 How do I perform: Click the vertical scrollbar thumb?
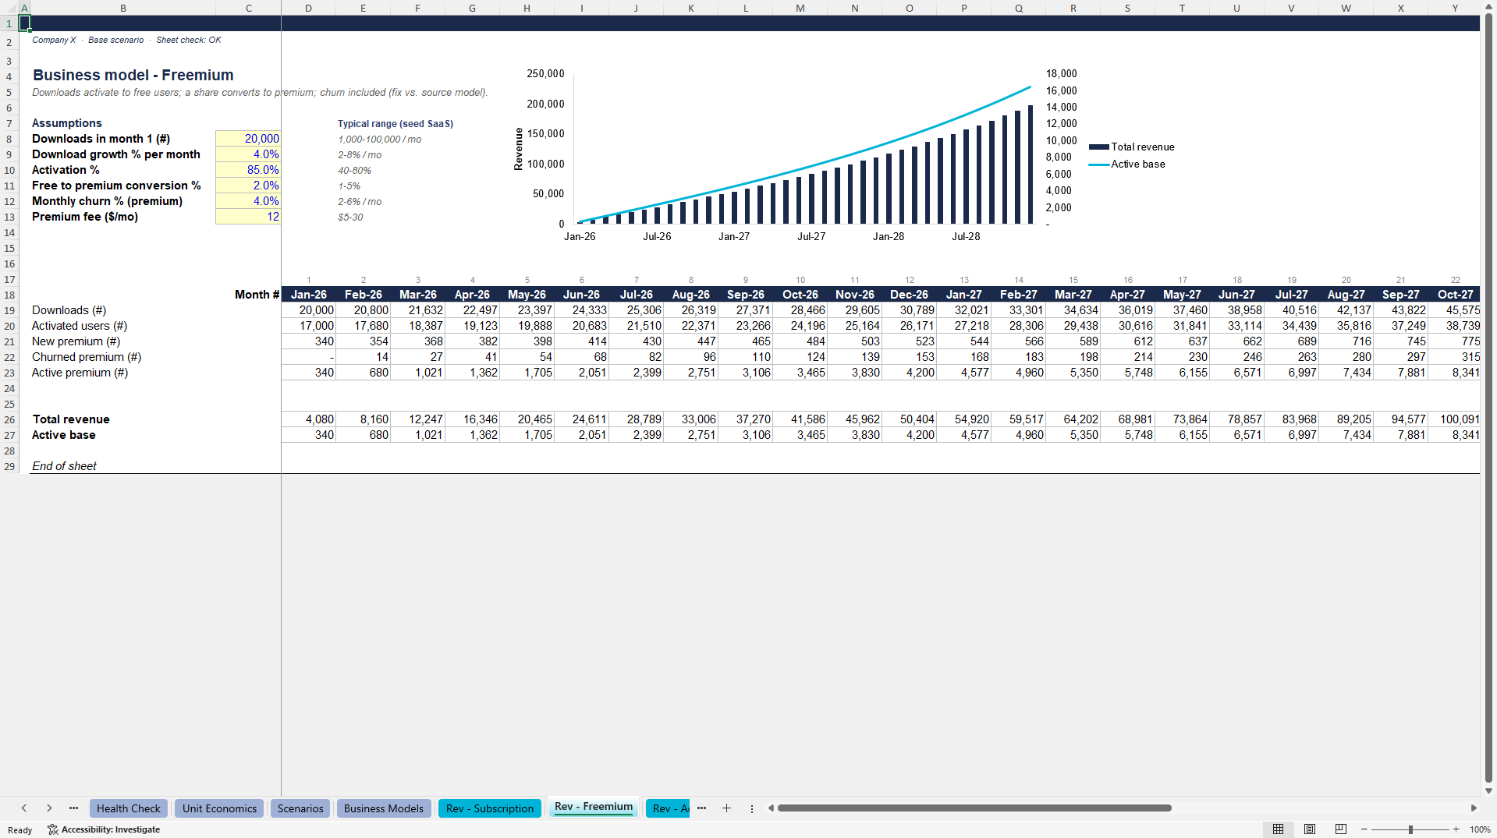tap(1488, 398)
